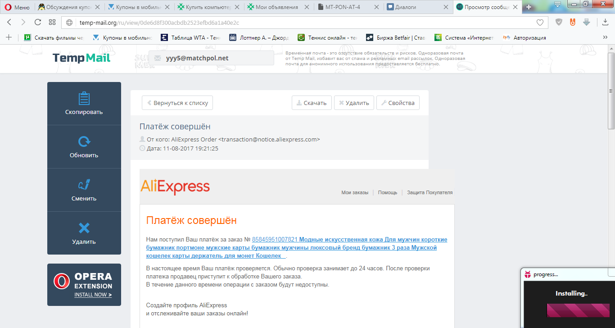Image resolution: width=615 pixels, height=328 pixels.
Task: Open the downloads arrow extension icon
Action: click(586, 22)
